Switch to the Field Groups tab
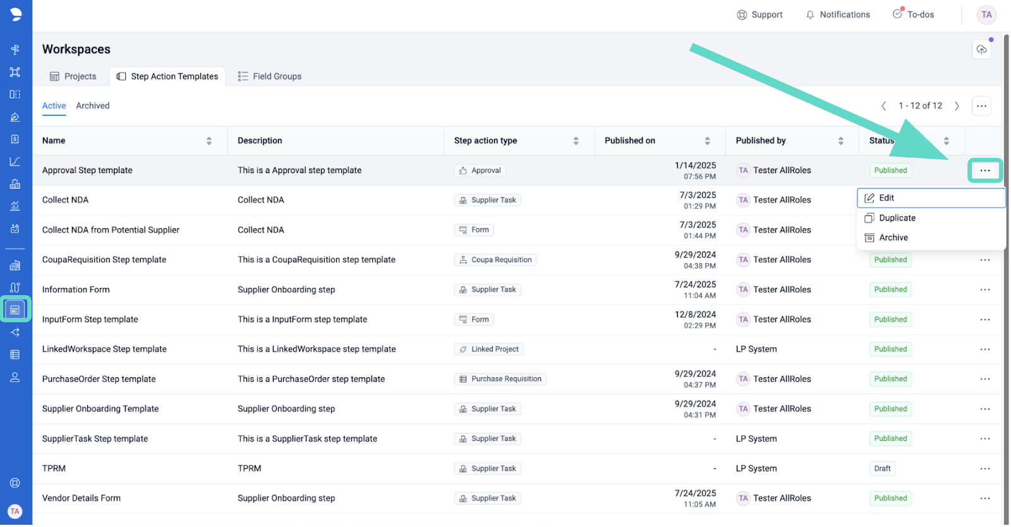 270,76
